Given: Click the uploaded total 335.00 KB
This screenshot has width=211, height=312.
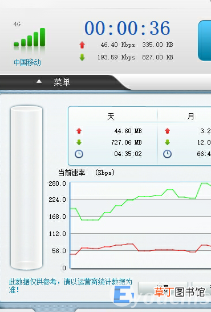Looking at the screenshot, I should (x=157, y=45).
